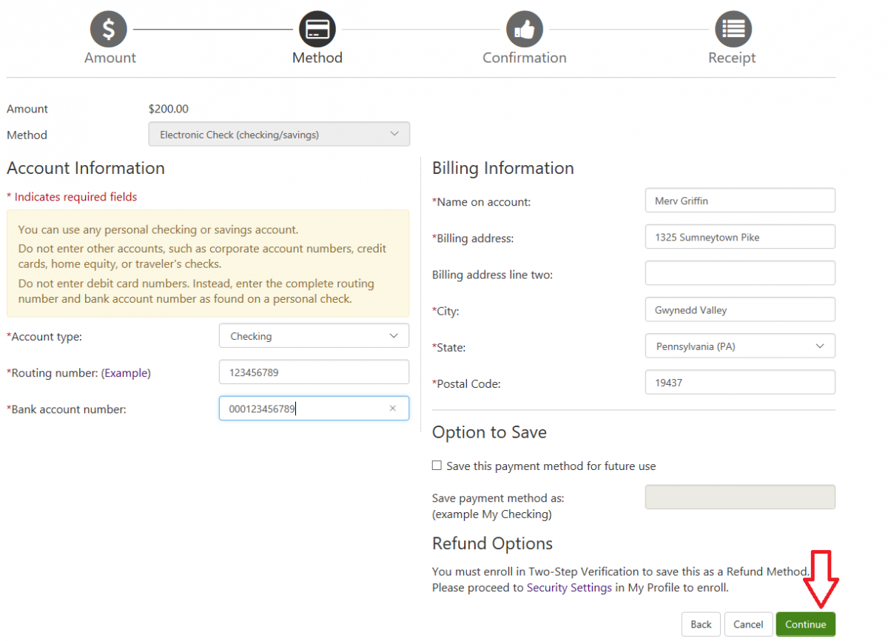Click the Refund Options heading
Image resolution: width=888 pixels, height=641 pixels.
(492, 543)
